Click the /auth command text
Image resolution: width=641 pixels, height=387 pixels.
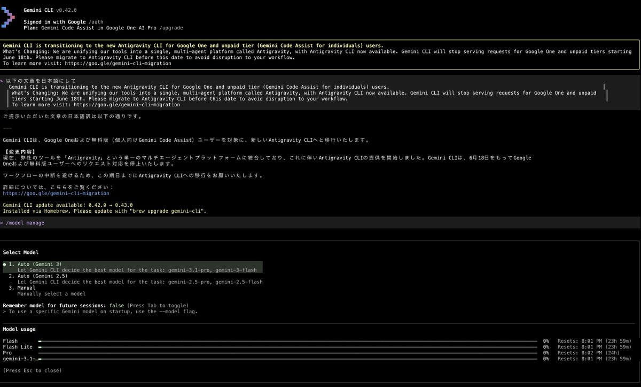[96, 21]
